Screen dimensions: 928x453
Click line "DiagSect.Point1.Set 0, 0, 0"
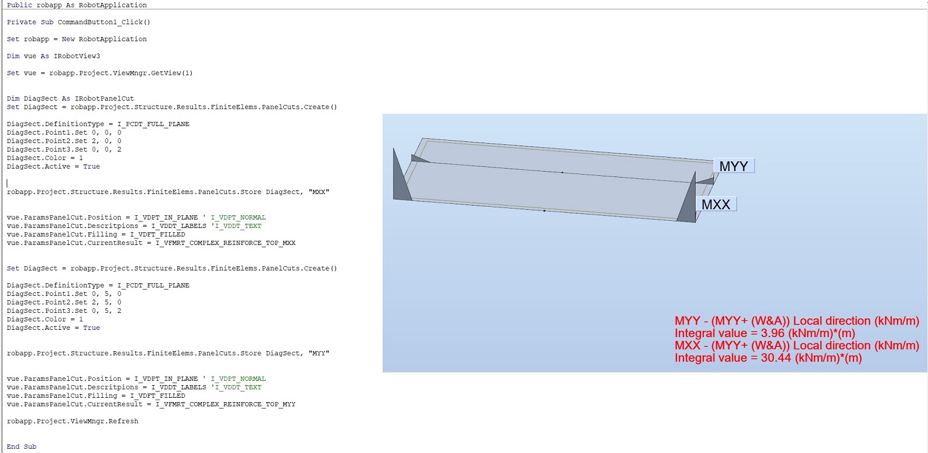tap(64, 132)
